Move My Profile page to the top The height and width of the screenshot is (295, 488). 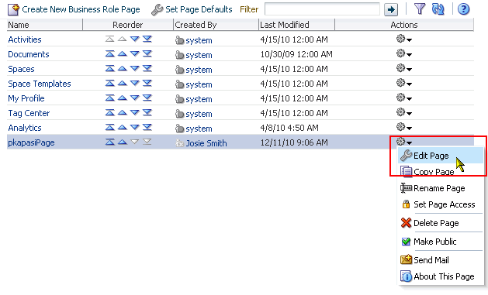point(109,98)
